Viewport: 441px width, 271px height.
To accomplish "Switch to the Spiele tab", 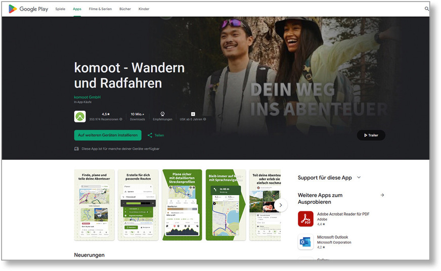I will tap(60, 9).
